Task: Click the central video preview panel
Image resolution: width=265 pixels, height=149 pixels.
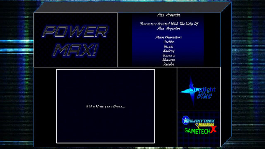Action: 106,106
